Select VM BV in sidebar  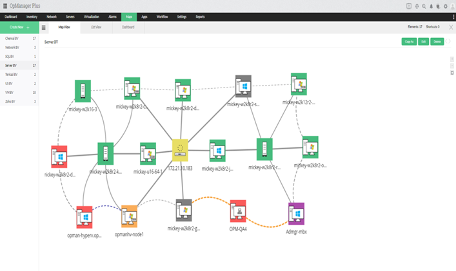click(x=19, y=93)
